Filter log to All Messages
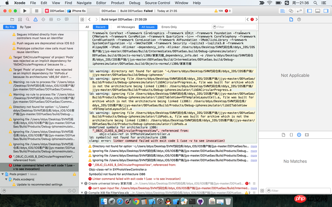The width and height of the screenshot is (332, 207). [x=126, y=27]
